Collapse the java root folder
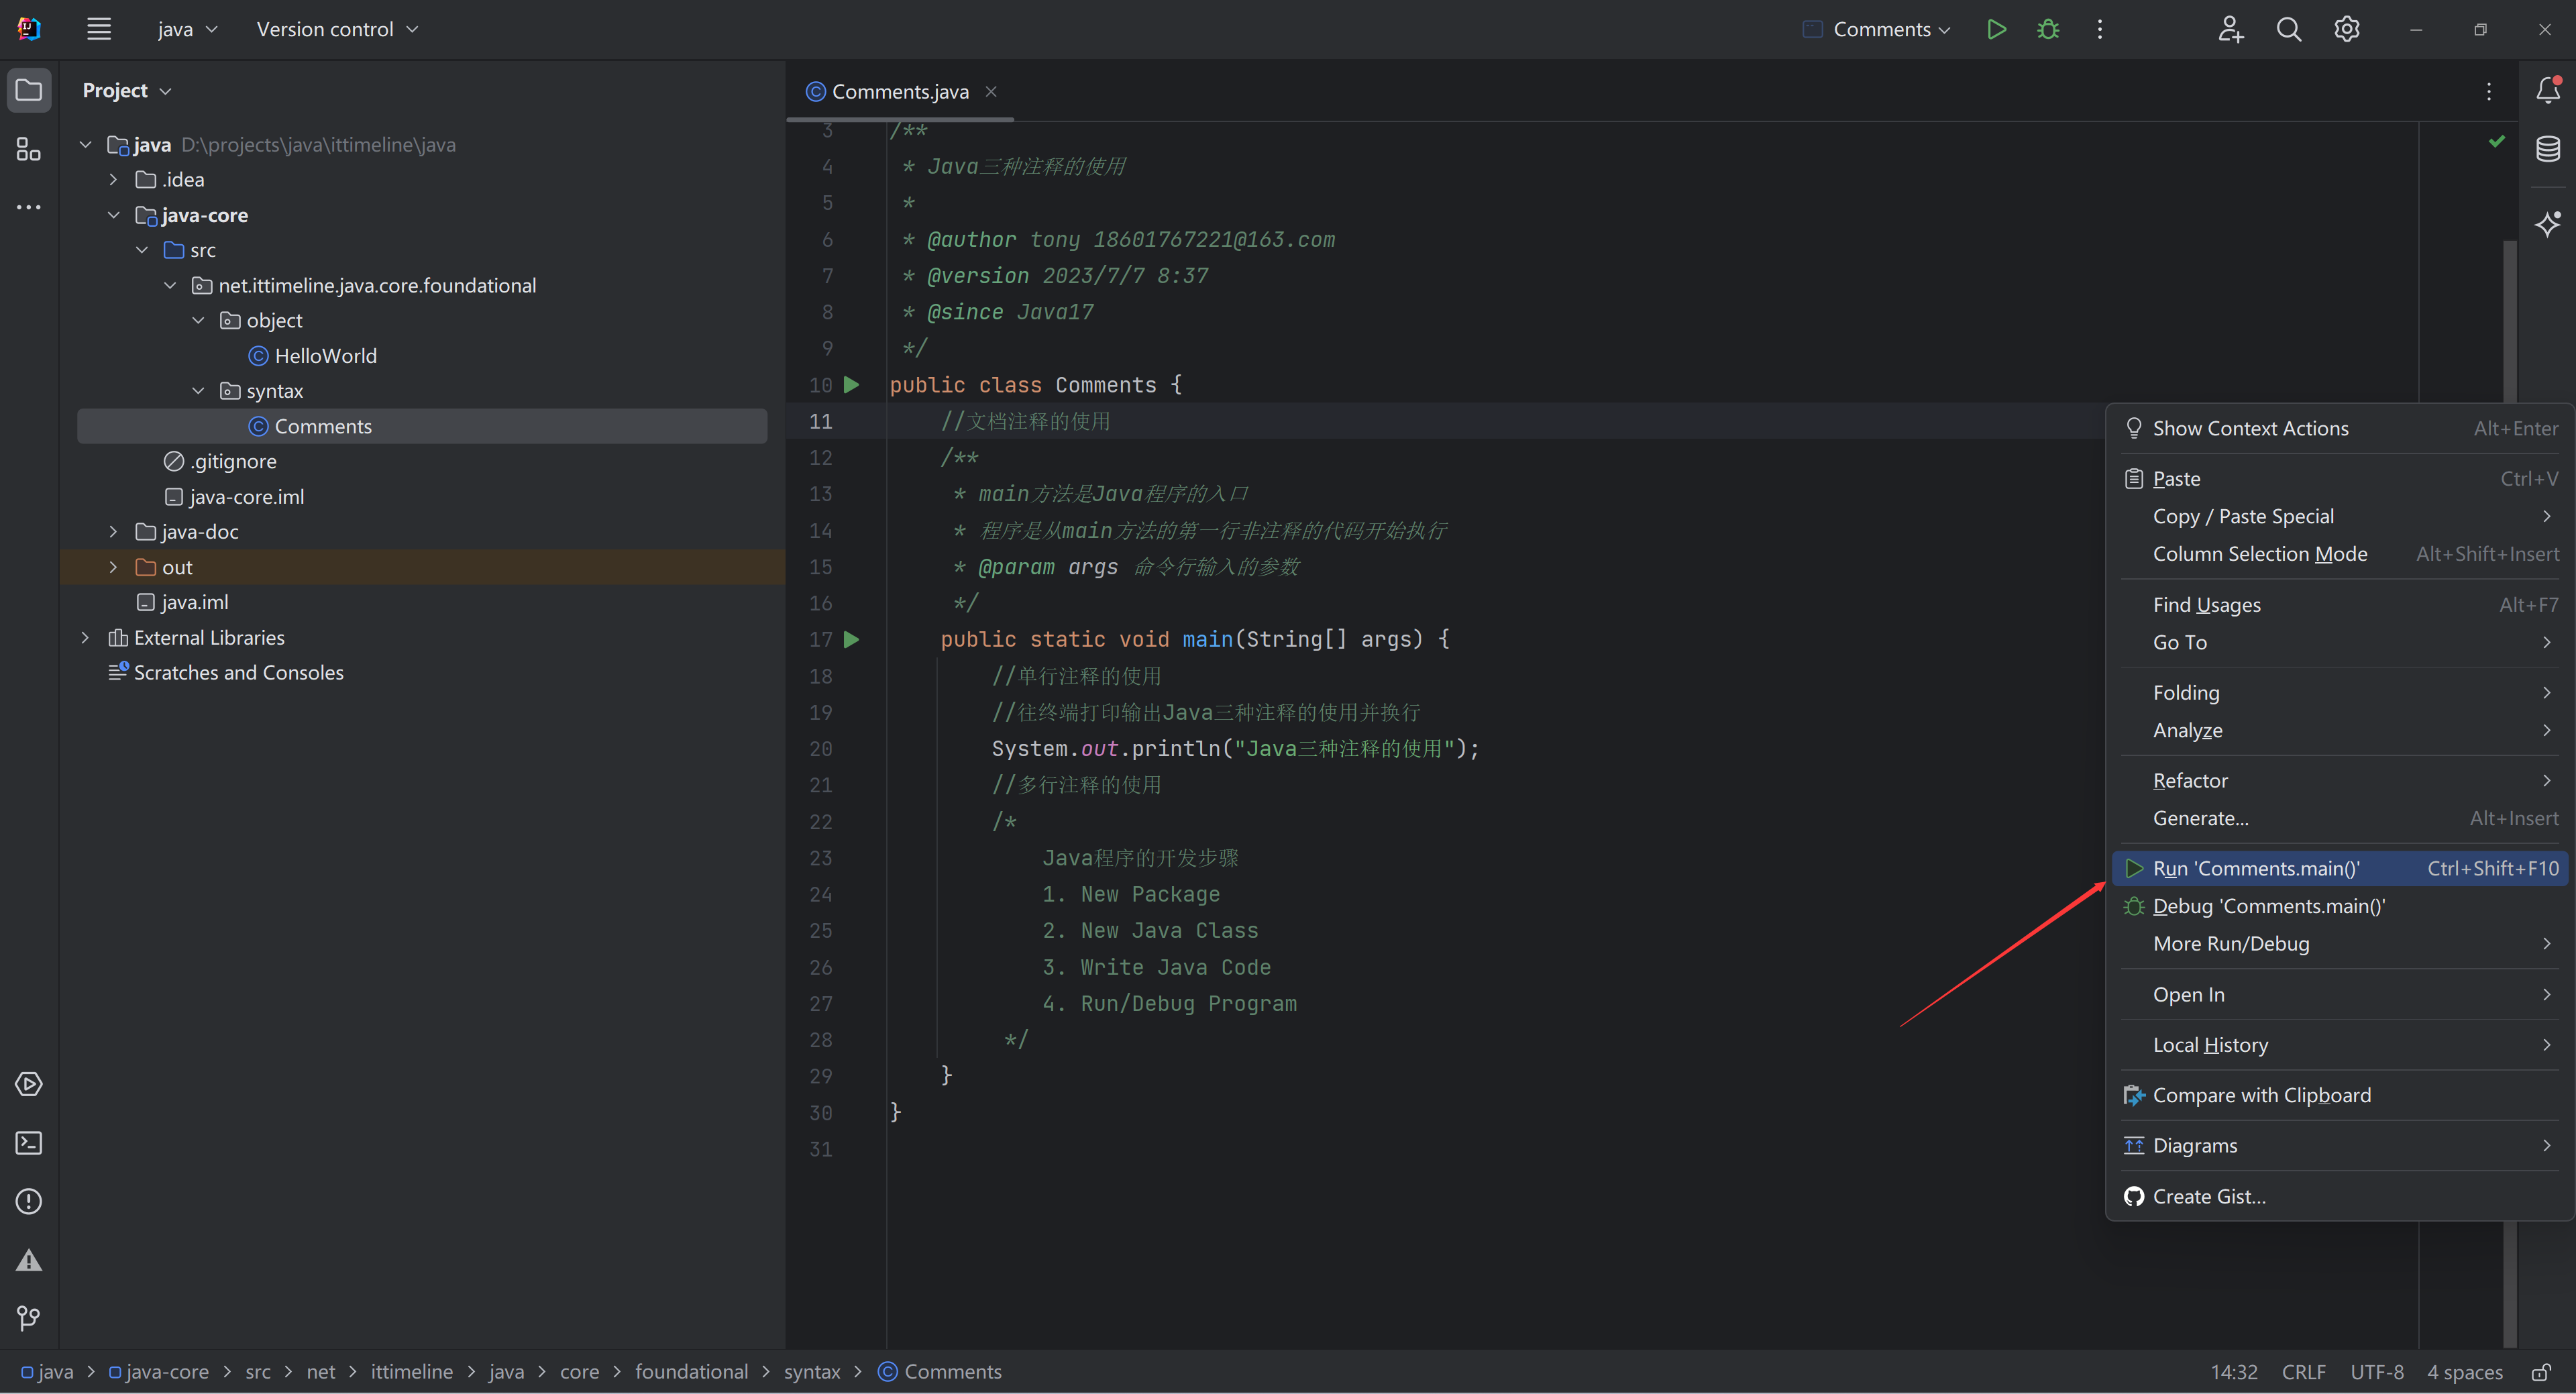This screenshot has height=1394, width=2576. (86, 145)
